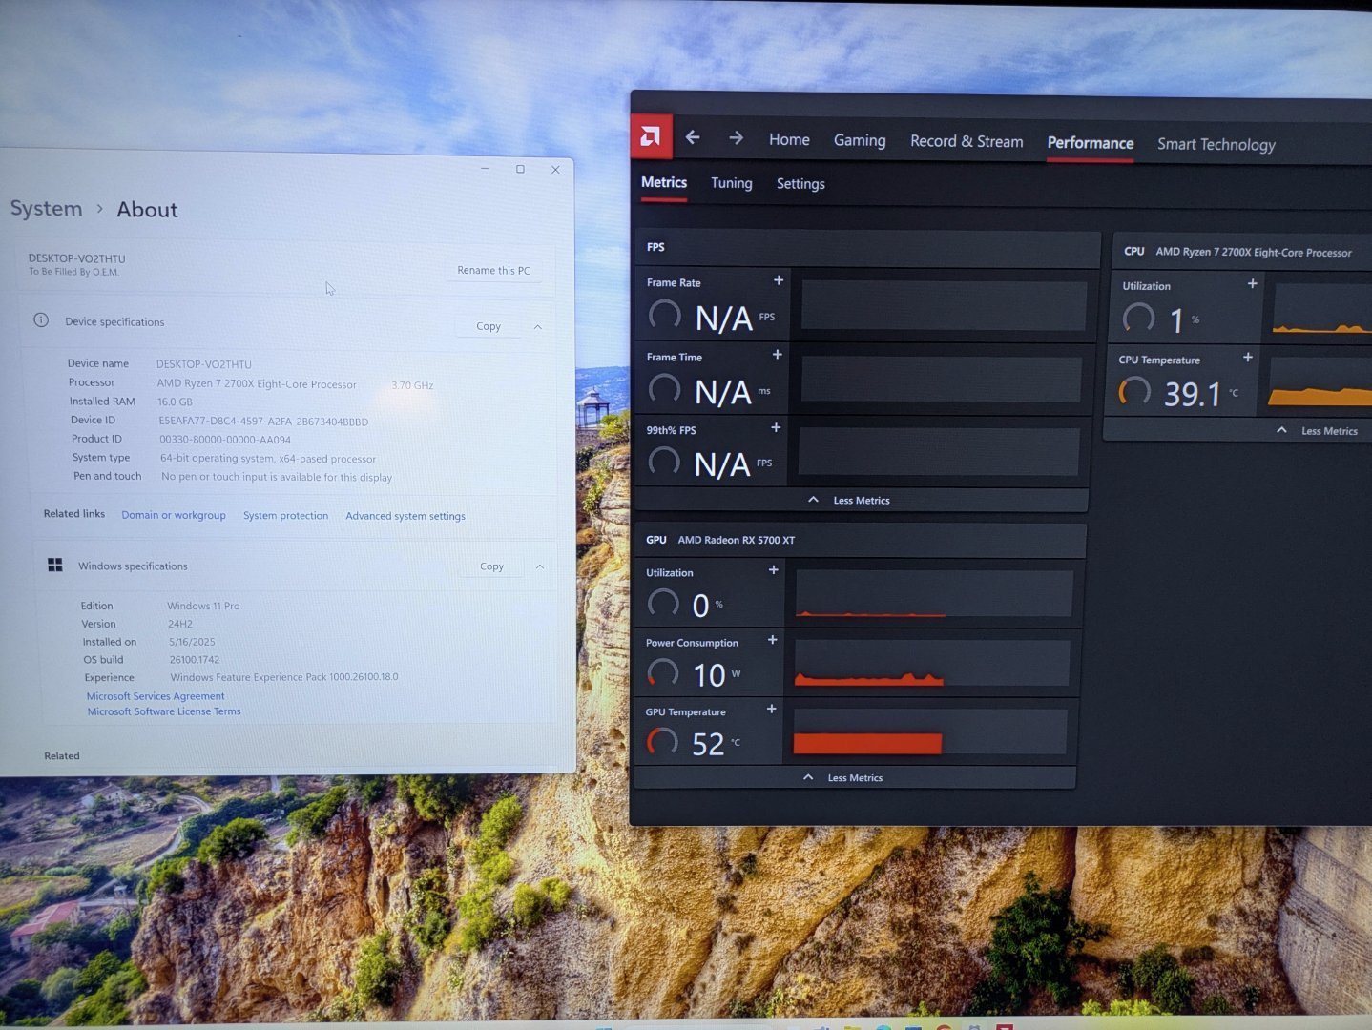This screenshot has width=1372, height=1030.
Task: Click the Frame Rate graph area
Action: [943, 305]
